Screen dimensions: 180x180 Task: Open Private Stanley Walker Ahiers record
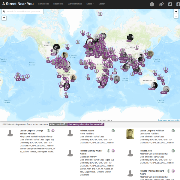point(91,152)
